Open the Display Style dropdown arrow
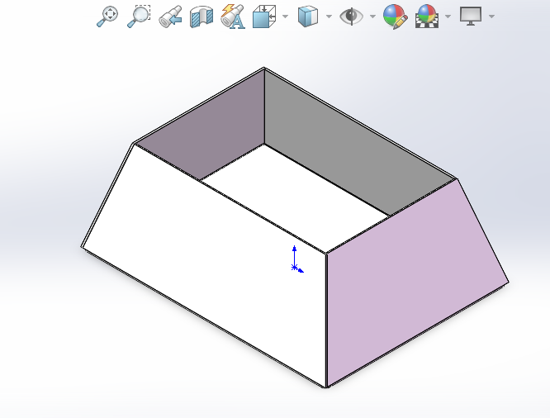 tap(329, 17)
